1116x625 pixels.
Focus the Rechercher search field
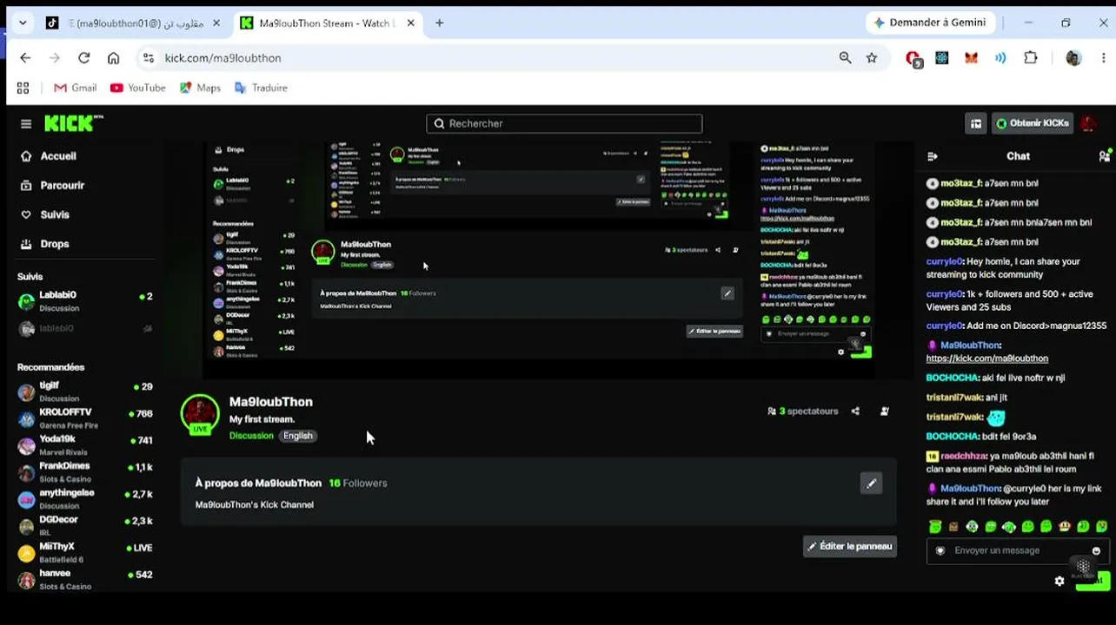564,123
